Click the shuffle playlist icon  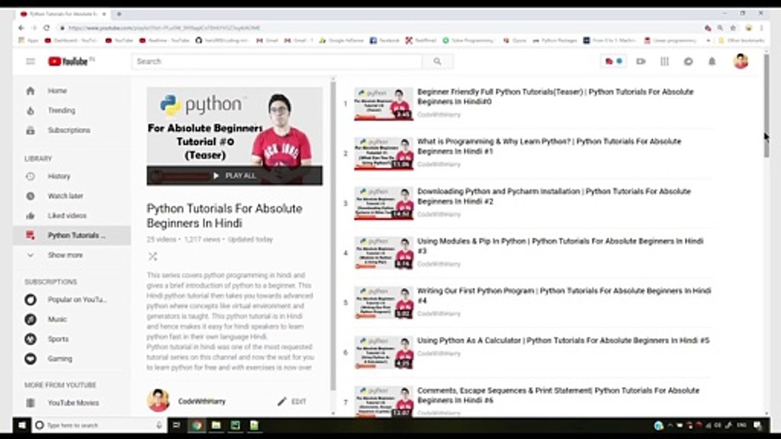153,257
